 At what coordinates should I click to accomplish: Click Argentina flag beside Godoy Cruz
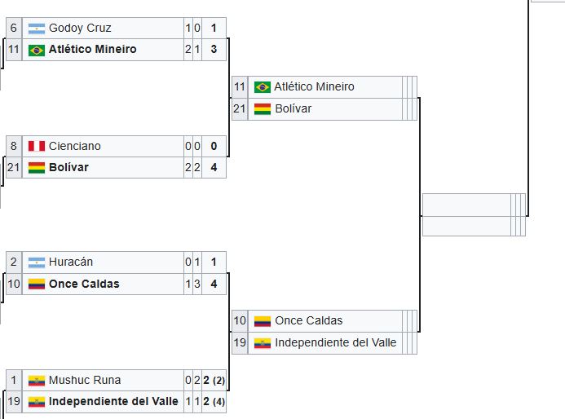(36, 29)
